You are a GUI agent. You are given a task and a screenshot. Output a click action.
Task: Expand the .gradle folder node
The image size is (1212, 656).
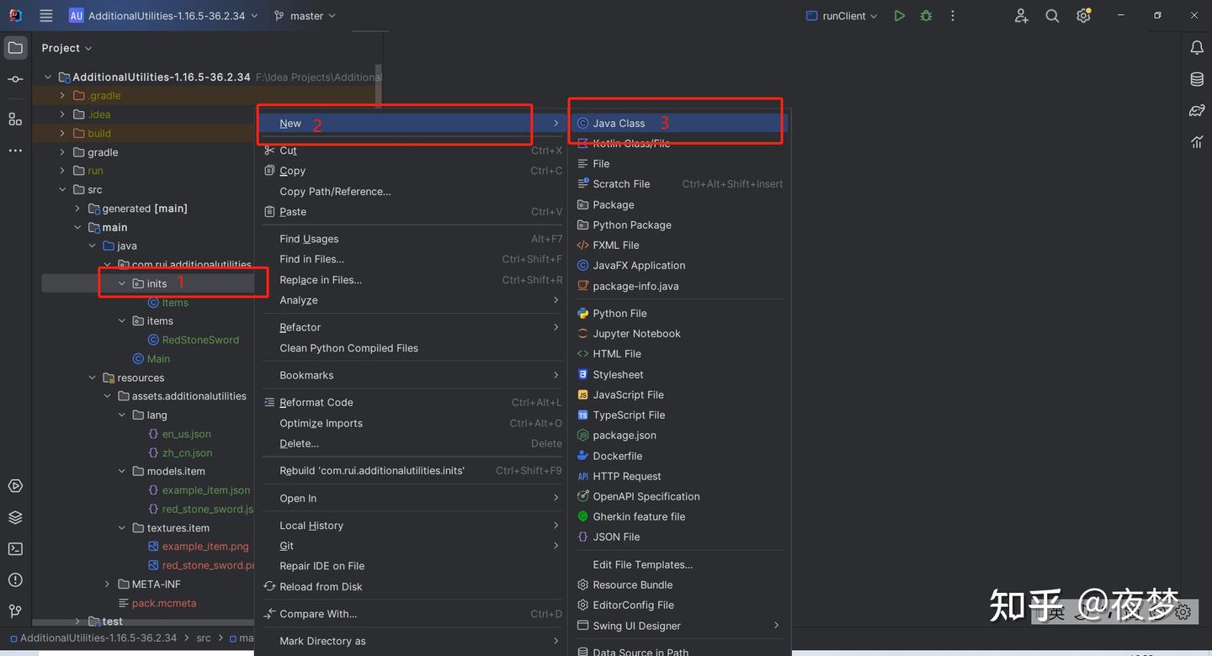62,96
